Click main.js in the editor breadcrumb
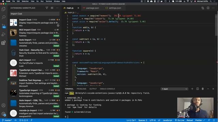Screen dimensions: 218x122 tap(71, 13)
